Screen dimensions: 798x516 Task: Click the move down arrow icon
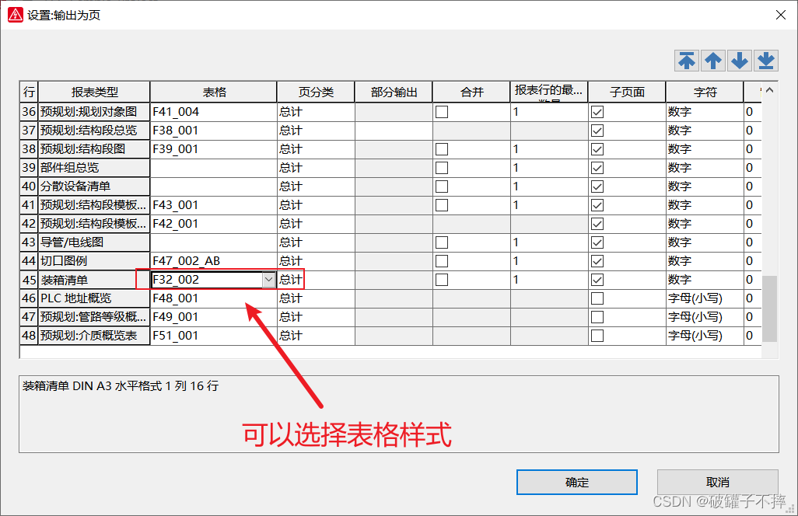tap(740, 61)
